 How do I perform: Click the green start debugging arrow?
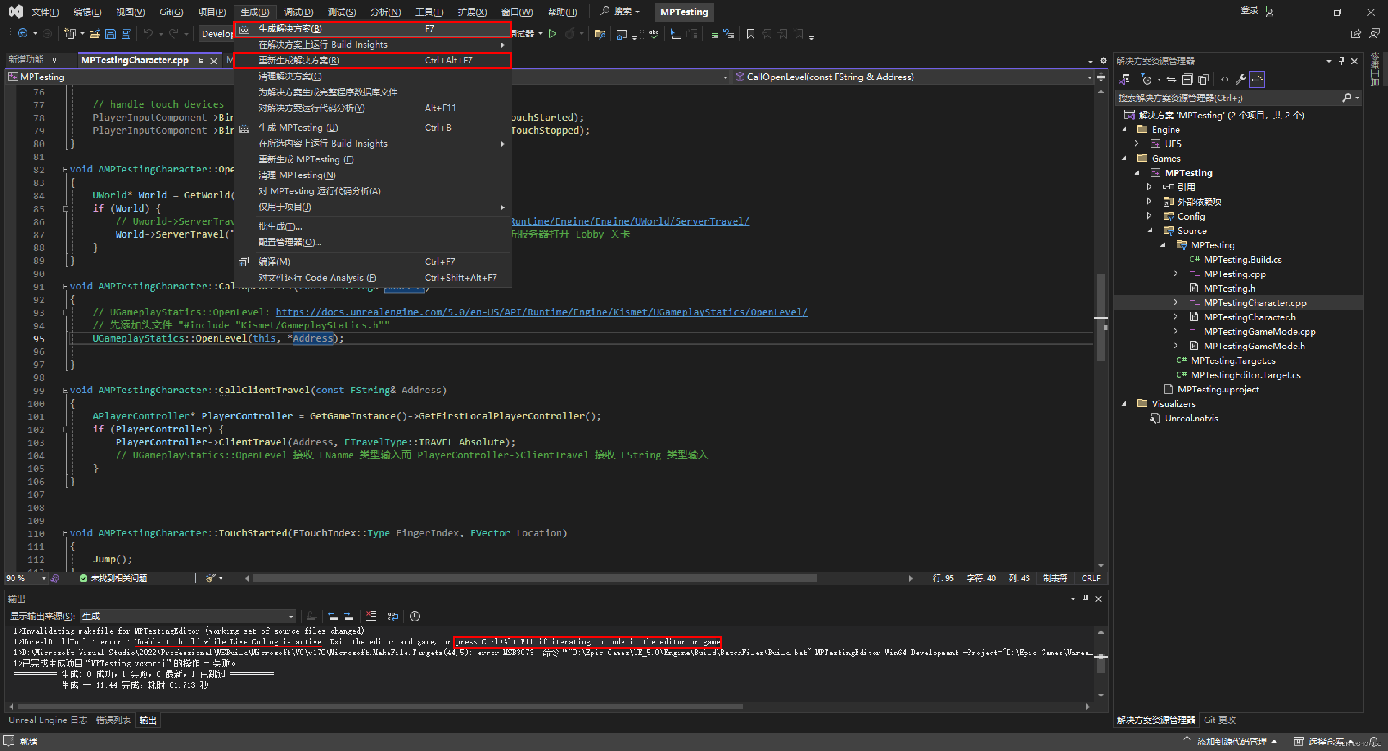click(x=552, y=34)
